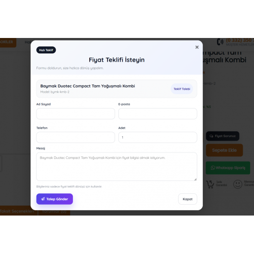
Task: Dismiss the dialog using Kapat button
Action: pyautogui.click(x=187, y=199)
